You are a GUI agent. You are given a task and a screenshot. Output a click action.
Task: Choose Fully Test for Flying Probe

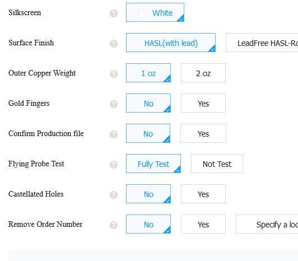point(153,164)
